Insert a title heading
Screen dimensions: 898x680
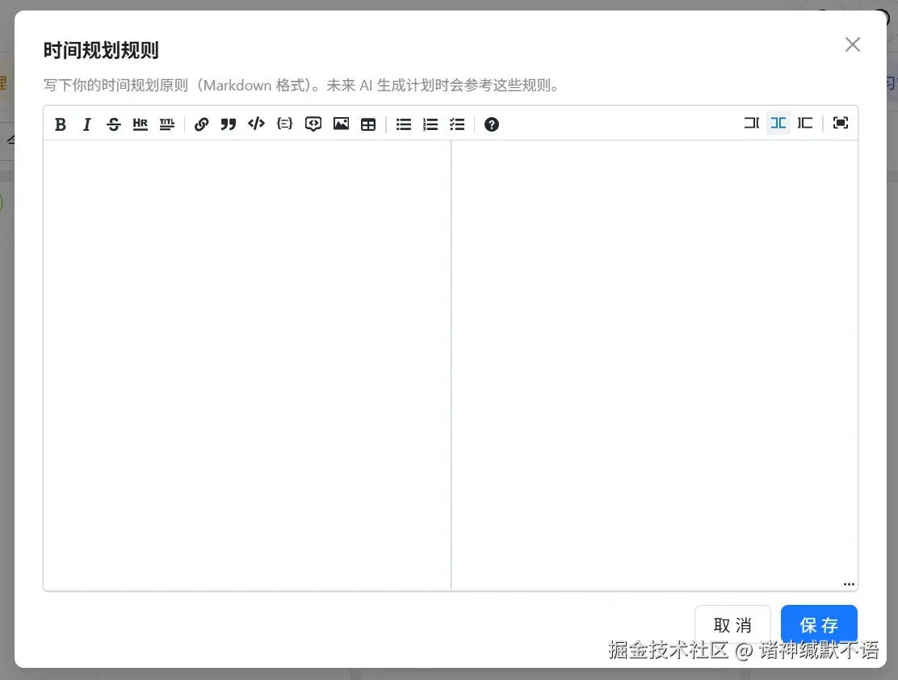pyautogui.click(x=167, y=124)
